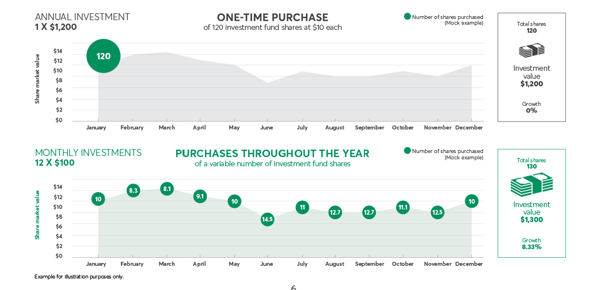Click the "ANNUAL INVESTMENT" label
Image resolution: width=593 pixels, height=290 pixels.
point(82,17)
